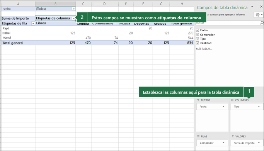Screen dimensions: 264x151
Task: Click the 74 value in Mamá's row
Action: (x=116, y=38)
